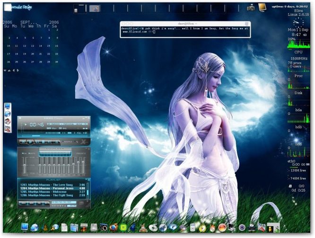Click the calendar left arrow
This screenshot has width=315, height=238.
(x=14, y=71)
